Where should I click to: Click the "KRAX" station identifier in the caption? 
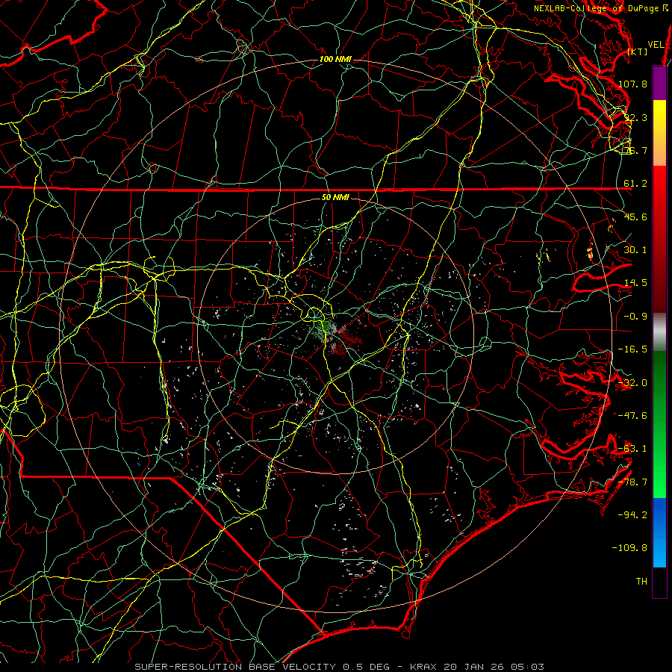[x=423, y=667]
